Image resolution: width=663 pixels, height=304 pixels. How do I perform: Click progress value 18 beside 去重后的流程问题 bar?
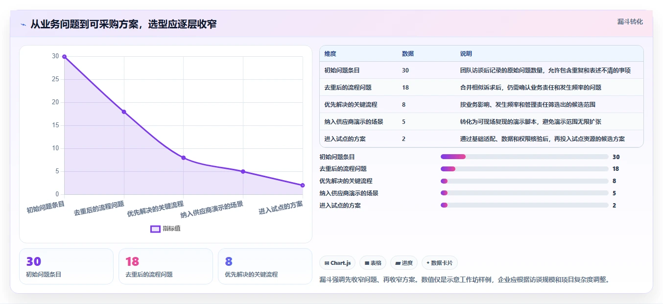pos(616,169)
